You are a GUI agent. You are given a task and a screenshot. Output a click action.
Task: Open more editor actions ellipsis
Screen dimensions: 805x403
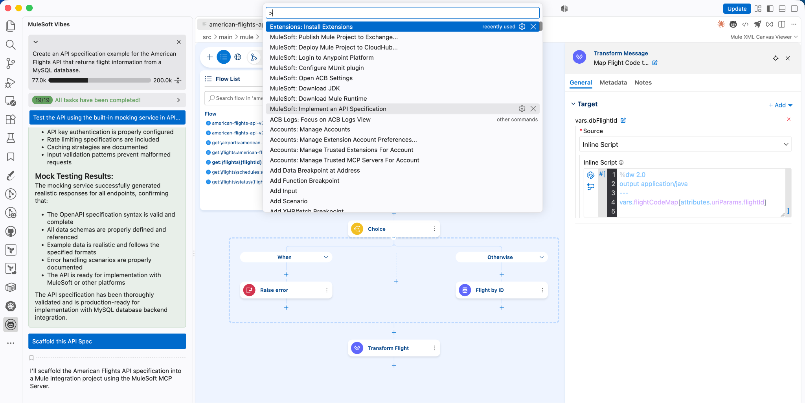click(794, 24)
